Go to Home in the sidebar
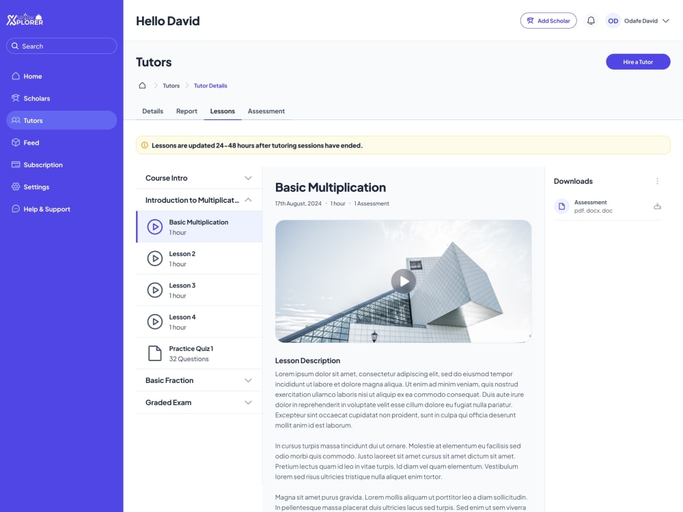683x512 pixels. coord(61,76)
